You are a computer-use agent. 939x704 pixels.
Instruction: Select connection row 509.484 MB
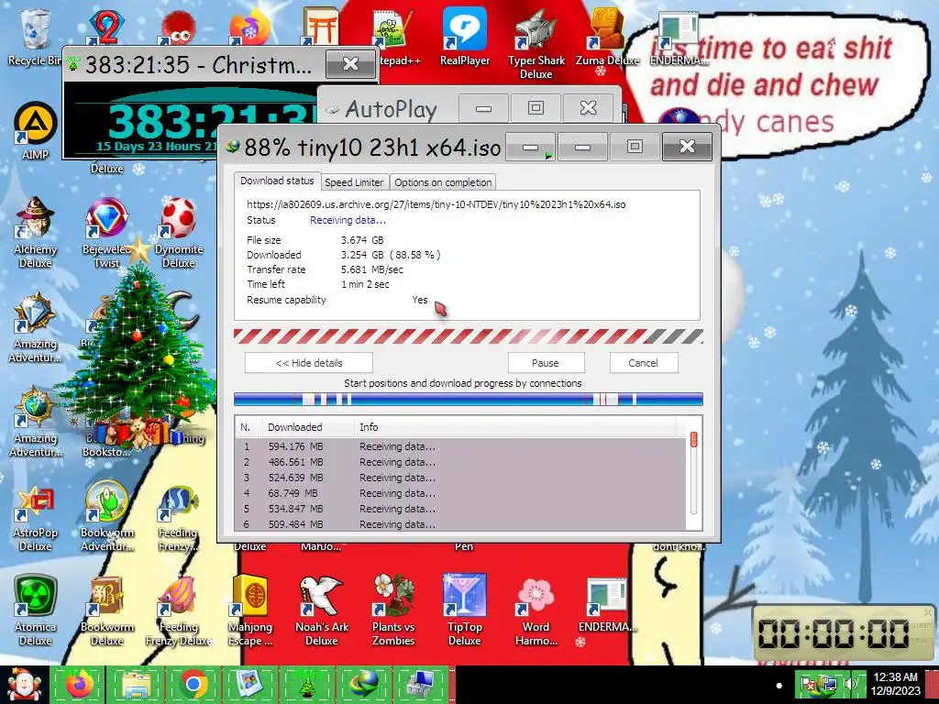[x=461, y=523]
